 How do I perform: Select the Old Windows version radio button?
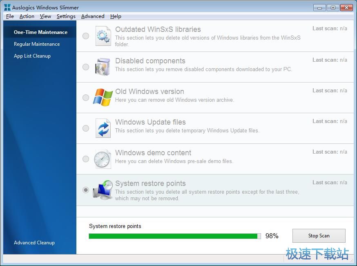86,98
